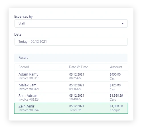Click the Result section header
Viewport: 142px width, 130px height.
click(71, 58)
